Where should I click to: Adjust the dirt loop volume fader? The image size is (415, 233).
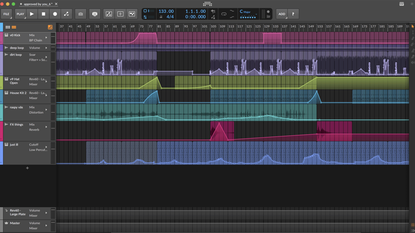point(53,64)
